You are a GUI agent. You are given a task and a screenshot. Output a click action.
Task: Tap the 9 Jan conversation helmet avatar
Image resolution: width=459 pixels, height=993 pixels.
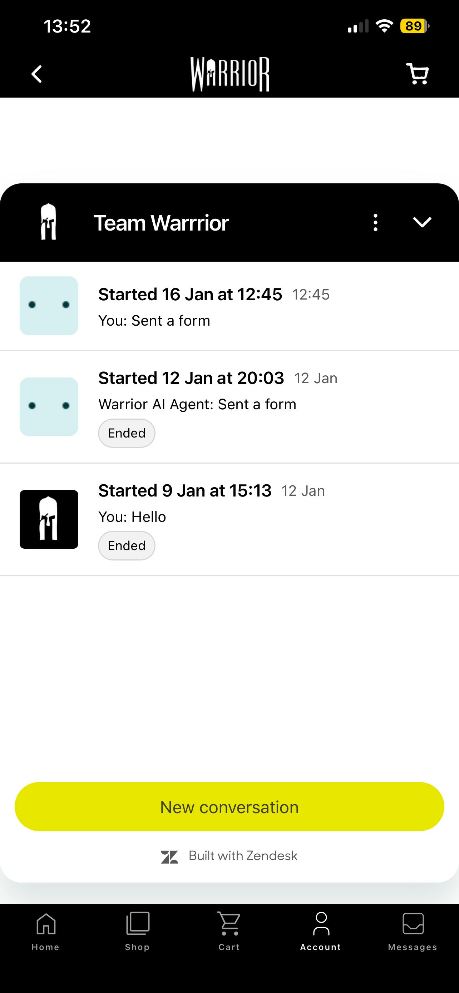tap(49, 519)
